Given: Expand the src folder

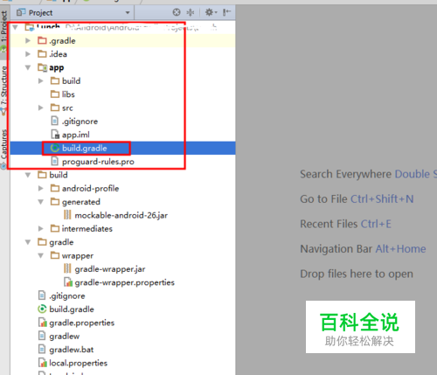Looking at the screenshot, I should 40,108.
